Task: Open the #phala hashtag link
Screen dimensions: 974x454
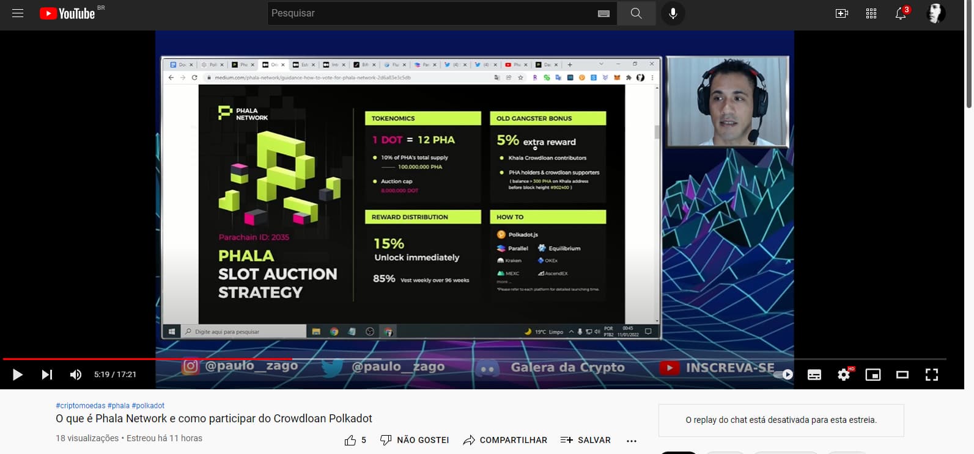Action: coord(119,406)
